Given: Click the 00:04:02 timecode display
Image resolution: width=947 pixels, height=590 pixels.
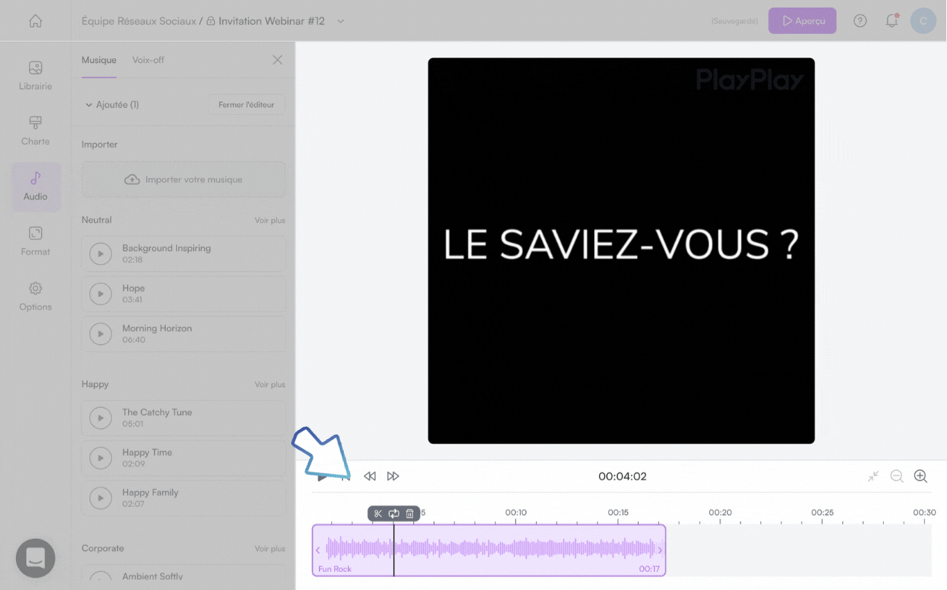Looking at the screenshot, I should tap(622, 476).
